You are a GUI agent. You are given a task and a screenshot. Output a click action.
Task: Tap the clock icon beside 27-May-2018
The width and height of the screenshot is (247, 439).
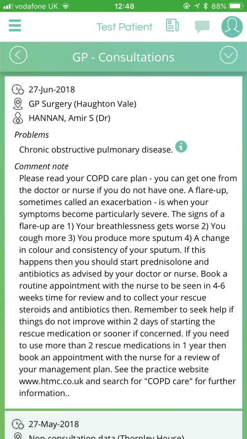coord(18,424)
